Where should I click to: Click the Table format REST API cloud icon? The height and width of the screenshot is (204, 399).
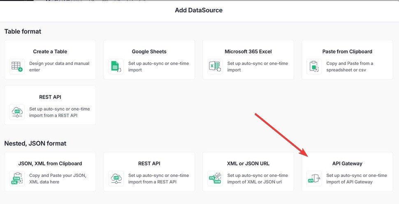pyautogui.click(x=17, y=112)
